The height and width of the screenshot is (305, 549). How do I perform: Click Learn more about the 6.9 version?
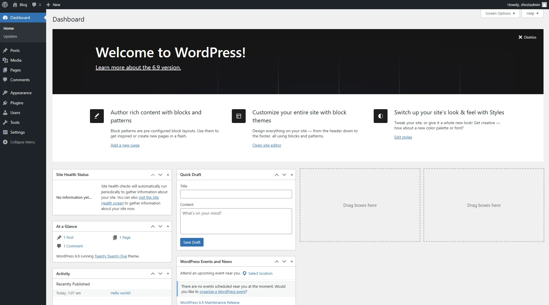pos(138,67)
